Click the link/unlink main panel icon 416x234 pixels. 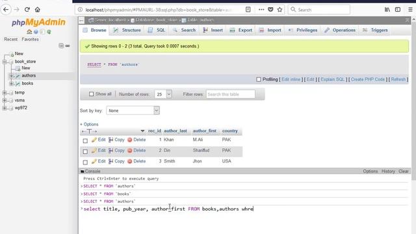[x=68, y=45]
